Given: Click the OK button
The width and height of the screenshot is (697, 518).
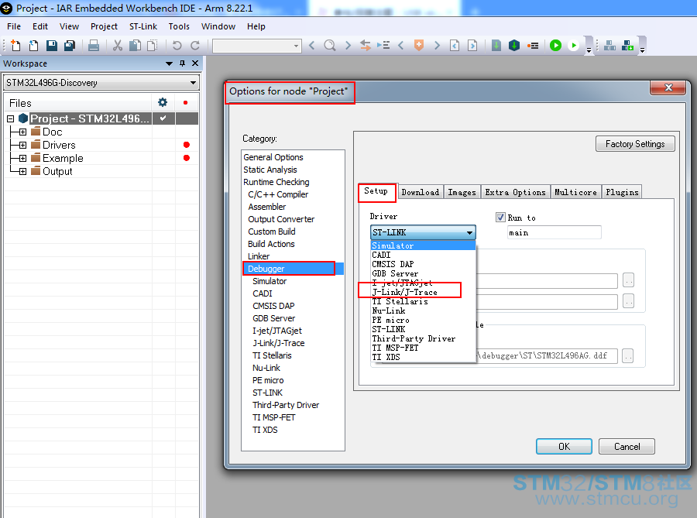Looking at the screenshot, I should (564, 447).
